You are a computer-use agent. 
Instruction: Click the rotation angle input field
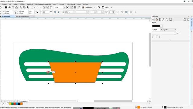46,12
